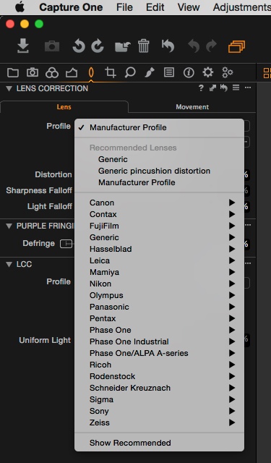Viewport: 271px width, 463px height.
Task: Open the Adjustments menu
Action: [241, 7]
